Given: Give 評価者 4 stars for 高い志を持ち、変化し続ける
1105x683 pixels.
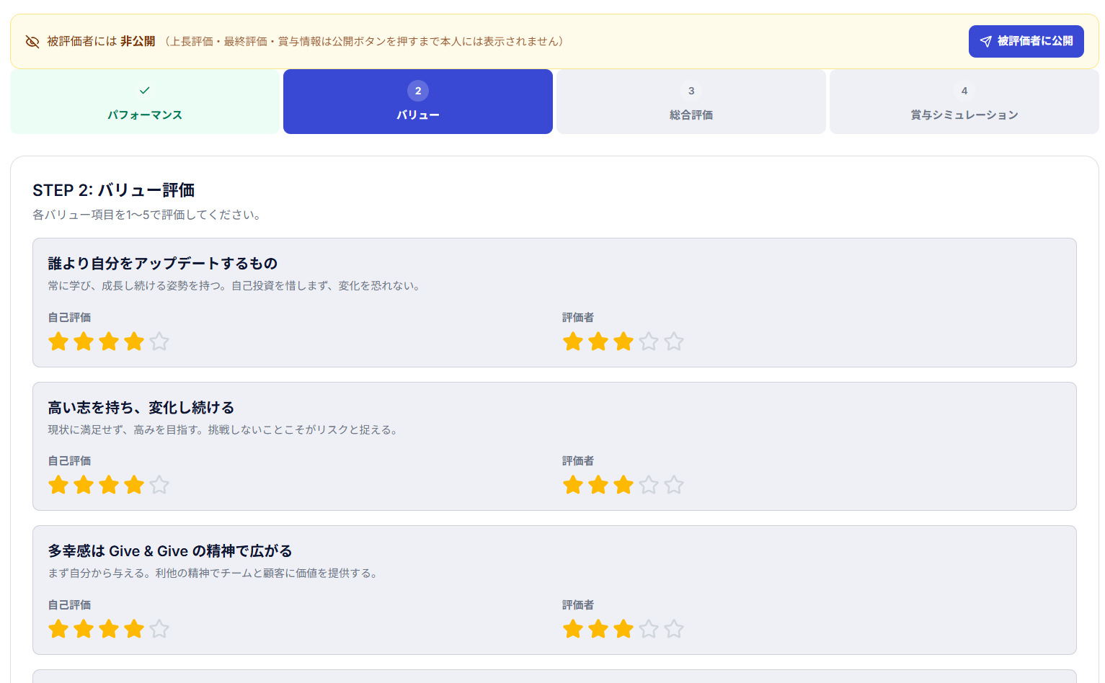Looking at the screenshot, I should click(x=649, y=485).
